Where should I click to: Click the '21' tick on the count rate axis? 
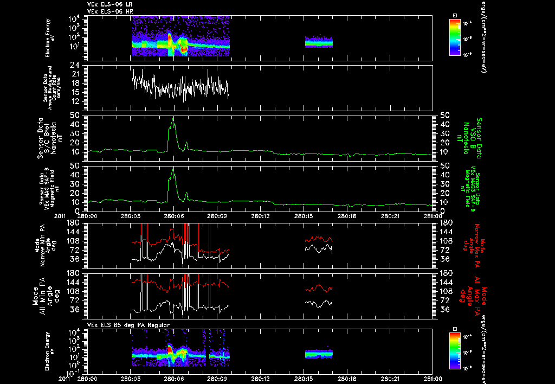click(75, 74)
